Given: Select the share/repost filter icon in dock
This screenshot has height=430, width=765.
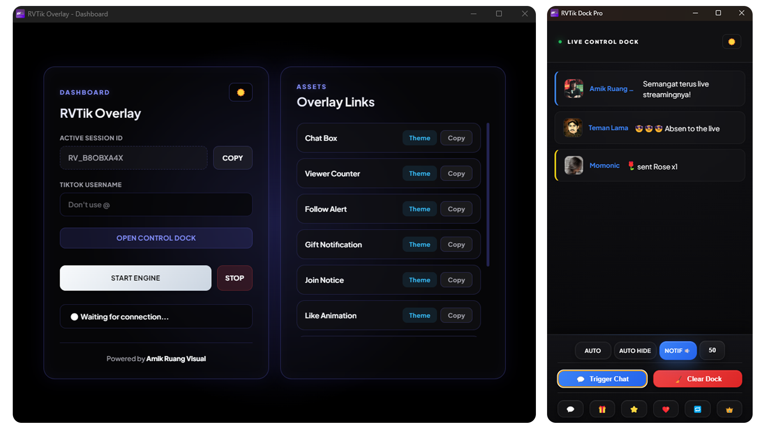Looking at the screenshot, I should 697,408.
